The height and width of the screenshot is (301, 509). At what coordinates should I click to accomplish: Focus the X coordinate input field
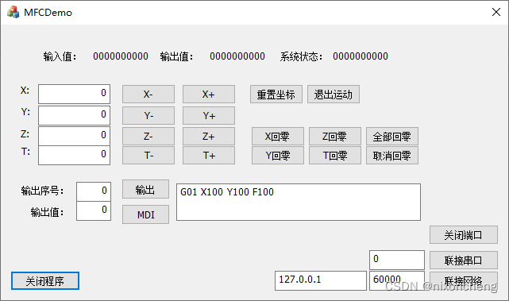click(75, 95)
